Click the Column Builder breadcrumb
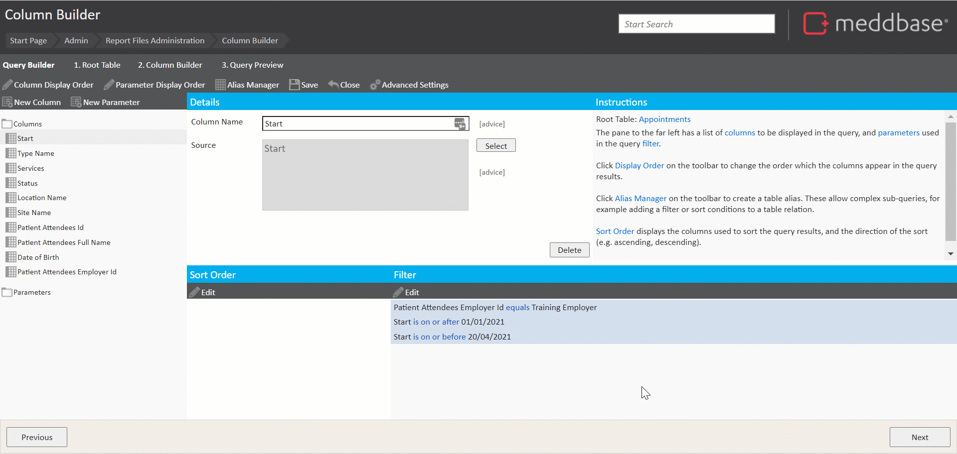 pos(250,40)
